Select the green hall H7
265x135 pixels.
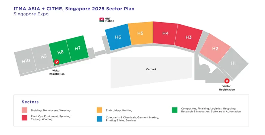tap(78, 49)
